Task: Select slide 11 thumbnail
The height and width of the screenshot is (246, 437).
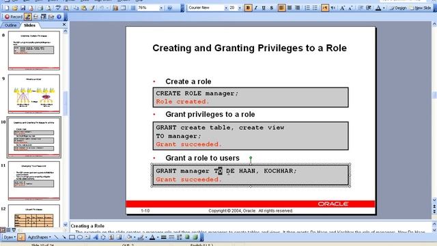Action: 33,180
